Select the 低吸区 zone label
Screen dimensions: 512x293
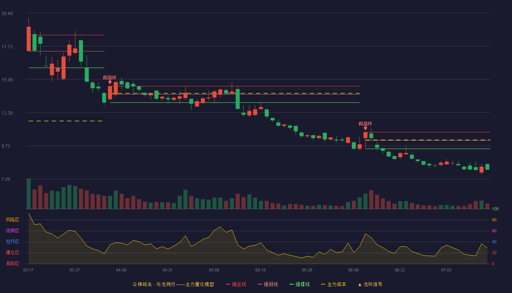tap(12, 263)
